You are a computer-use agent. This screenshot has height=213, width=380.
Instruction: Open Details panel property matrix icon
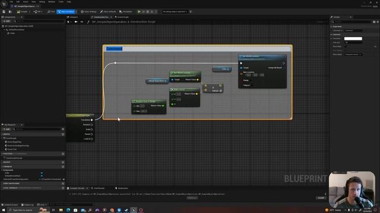click(x=374, y=22)
